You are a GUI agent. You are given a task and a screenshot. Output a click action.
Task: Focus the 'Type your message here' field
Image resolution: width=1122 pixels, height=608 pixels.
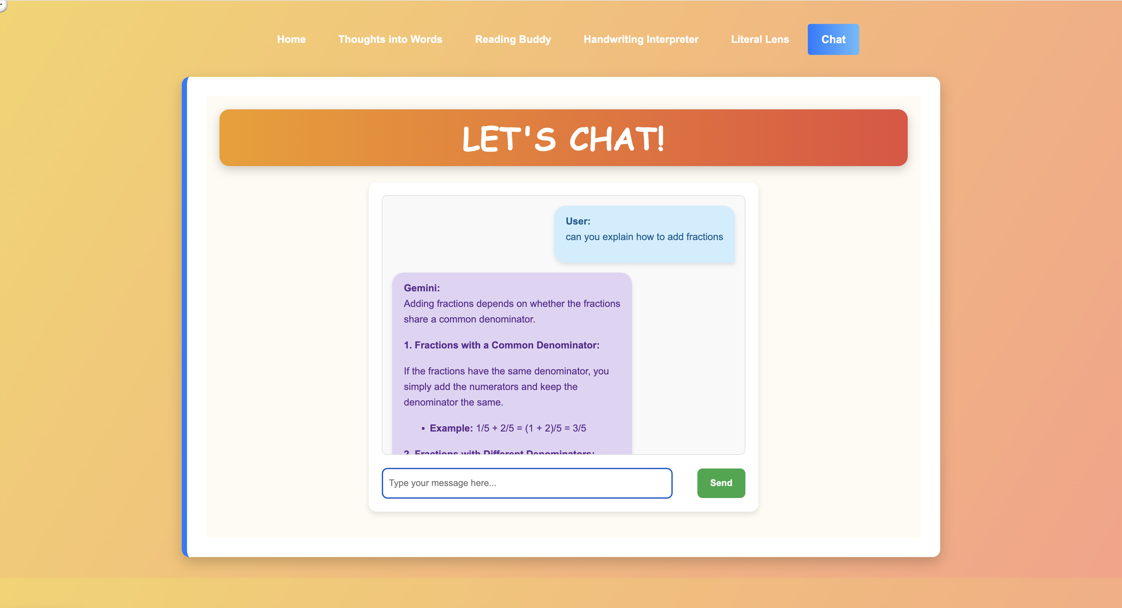point(527,483)
